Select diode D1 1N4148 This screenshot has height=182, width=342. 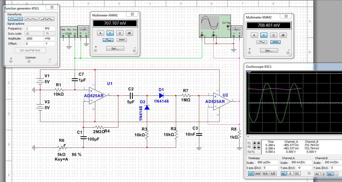click(x=161, y=95)
